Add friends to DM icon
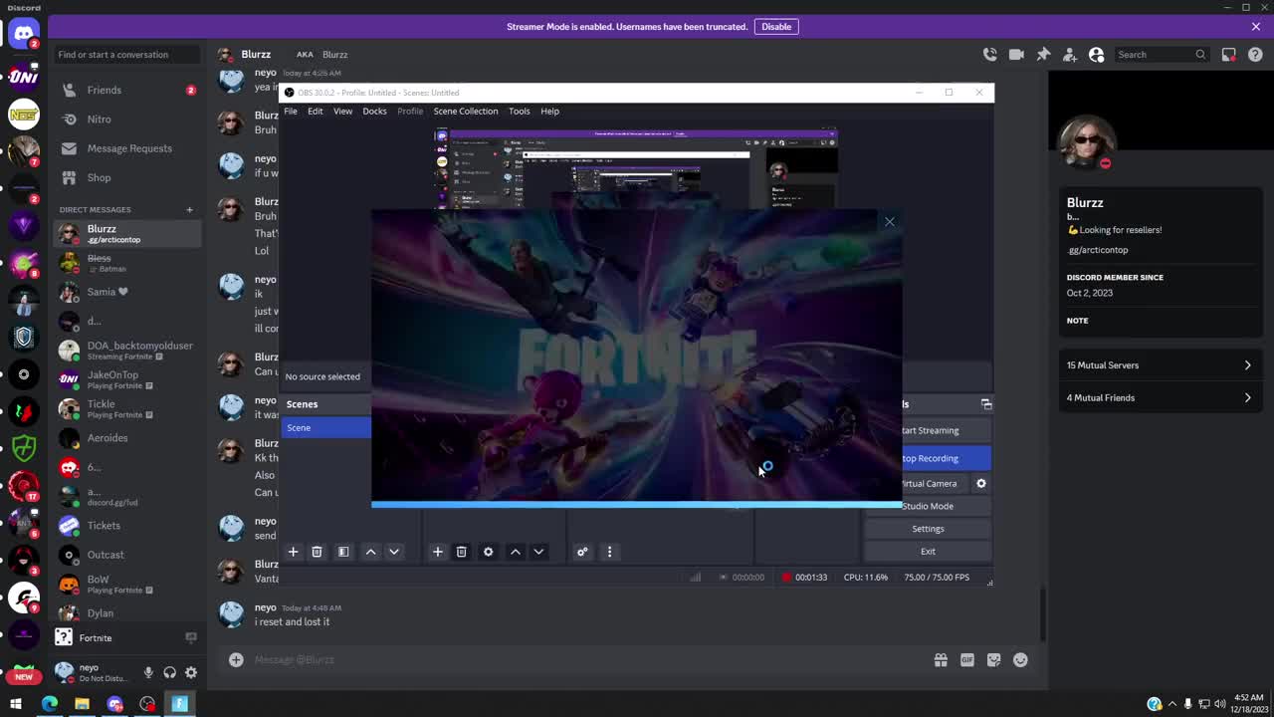The width and height of the screenshot is (1274, 717). 1070,55
